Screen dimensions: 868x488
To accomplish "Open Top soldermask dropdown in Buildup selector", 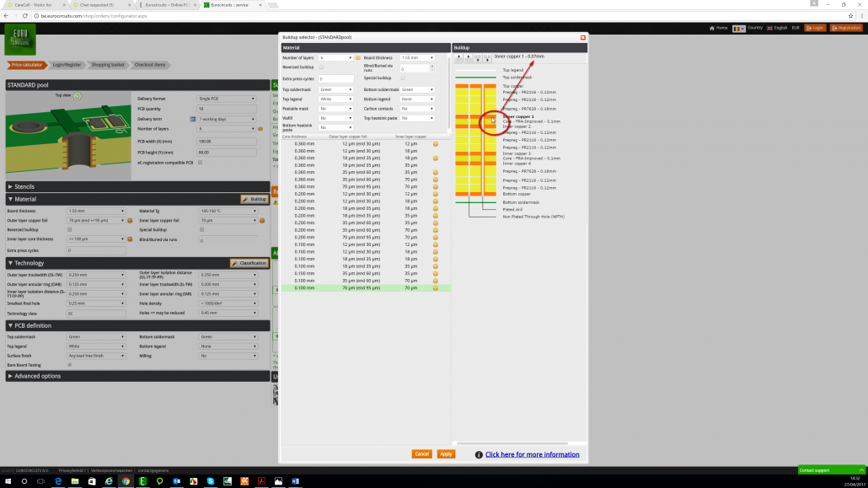I will point(335,89).
